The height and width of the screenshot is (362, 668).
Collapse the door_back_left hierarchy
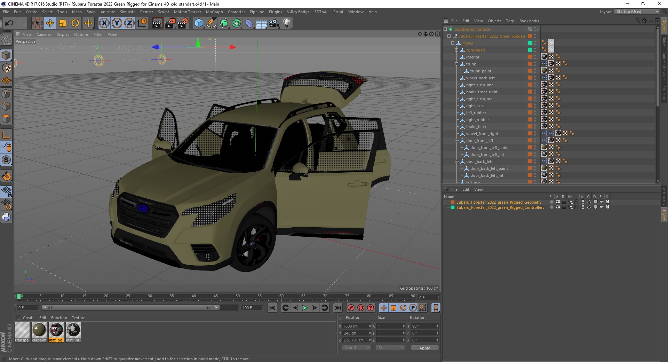click(x=457, y=162)
